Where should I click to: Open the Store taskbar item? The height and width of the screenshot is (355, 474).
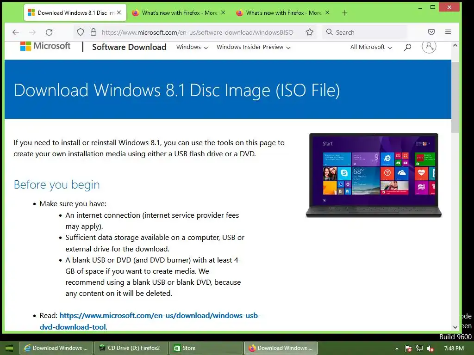click(206, 348)
